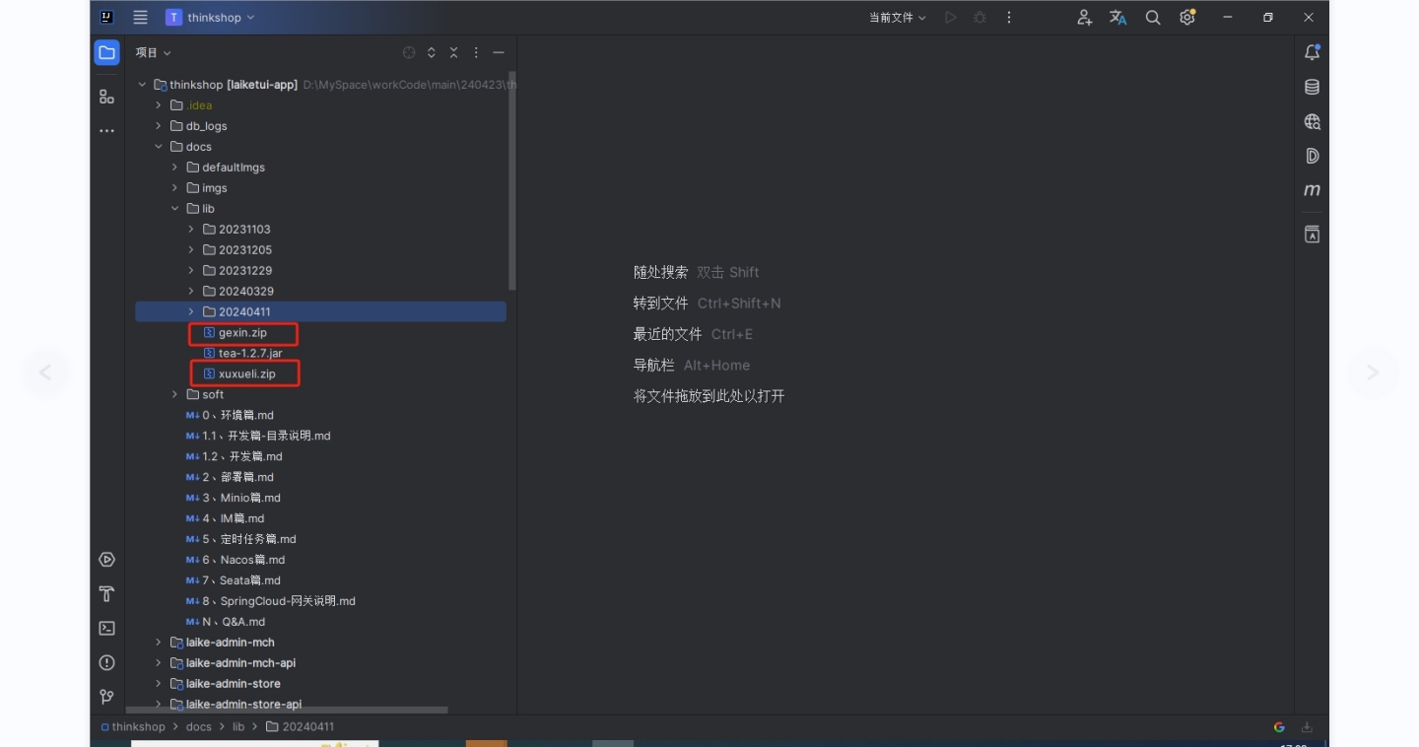This screenshot has height=747, width=1419.
Task: Collapse the docs folder
Action: (x=159, y=147)
